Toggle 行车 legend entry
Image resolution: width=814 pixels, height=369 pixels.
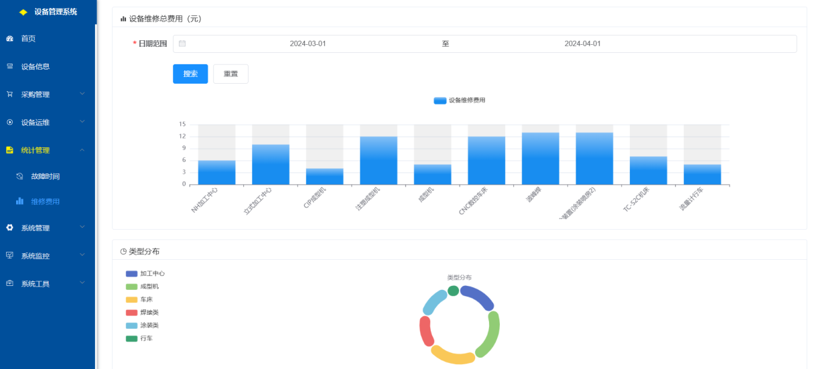[x=139, y=338]
